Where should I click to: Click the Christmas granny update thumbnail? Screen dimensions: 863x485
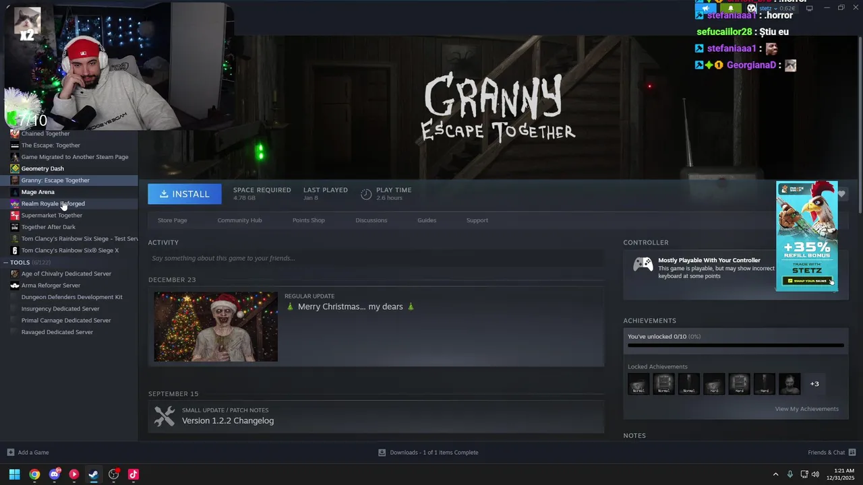pos(216,327)
